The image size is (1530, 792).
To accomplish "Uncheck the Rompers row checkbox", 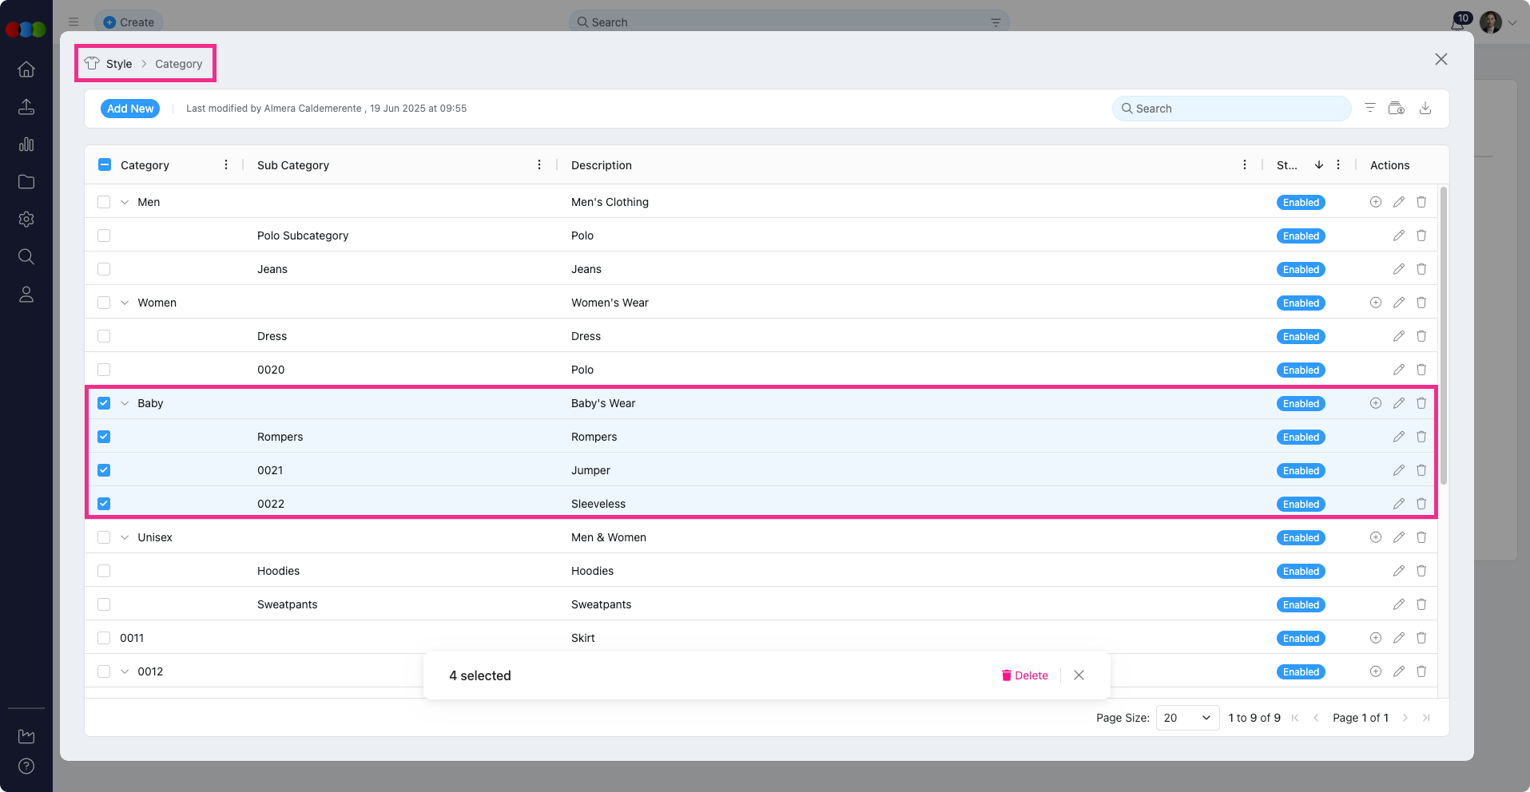I will point(104,437).
